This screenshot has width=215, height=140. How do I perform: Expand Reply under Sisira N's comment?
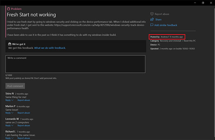[9, 100]
